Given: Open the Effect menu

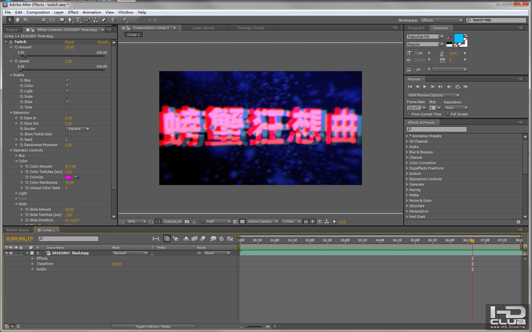Looking at the screenshot, I should click(x=73, y=12).
